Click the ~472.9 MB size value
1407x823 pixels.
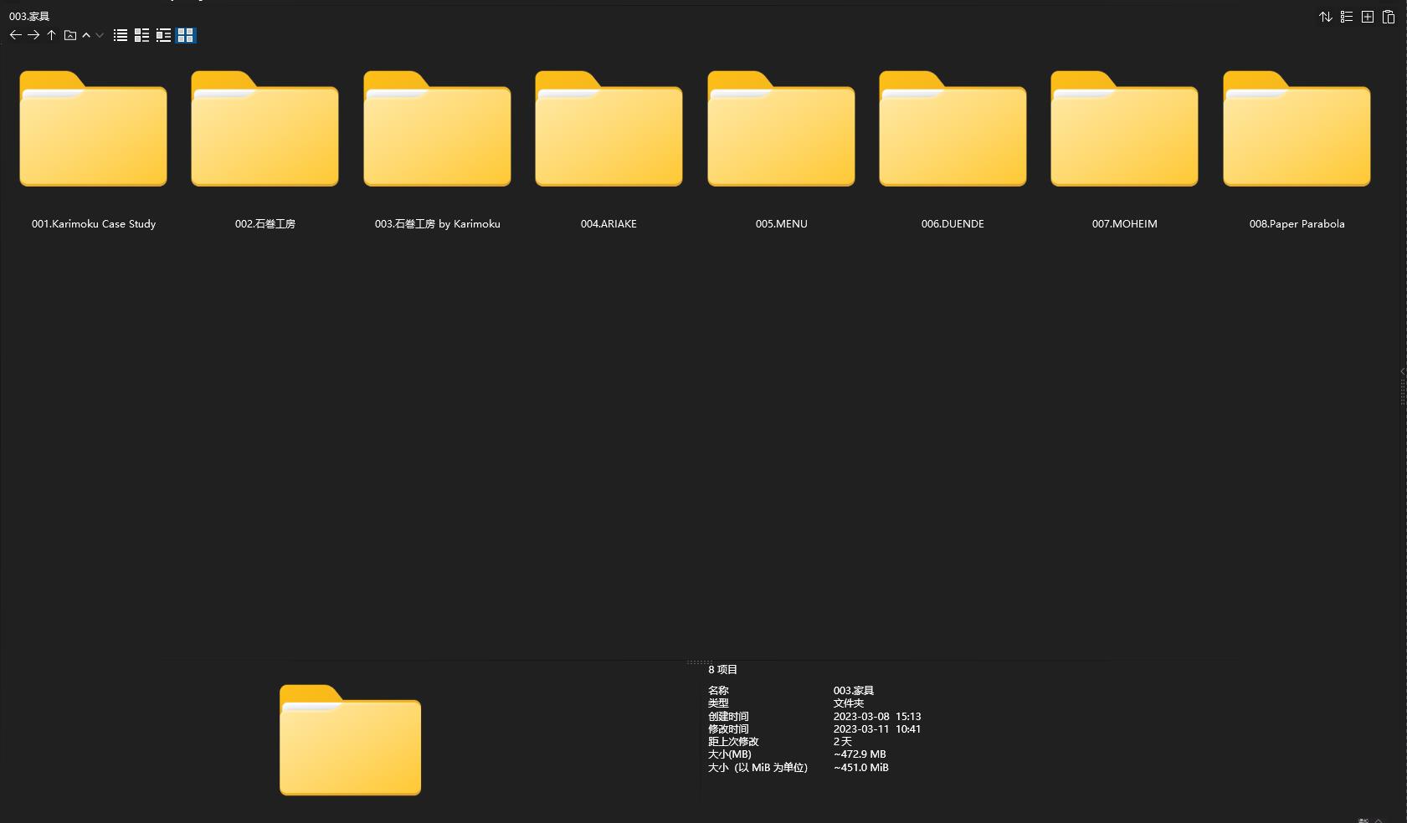click(x=860, y=754)
